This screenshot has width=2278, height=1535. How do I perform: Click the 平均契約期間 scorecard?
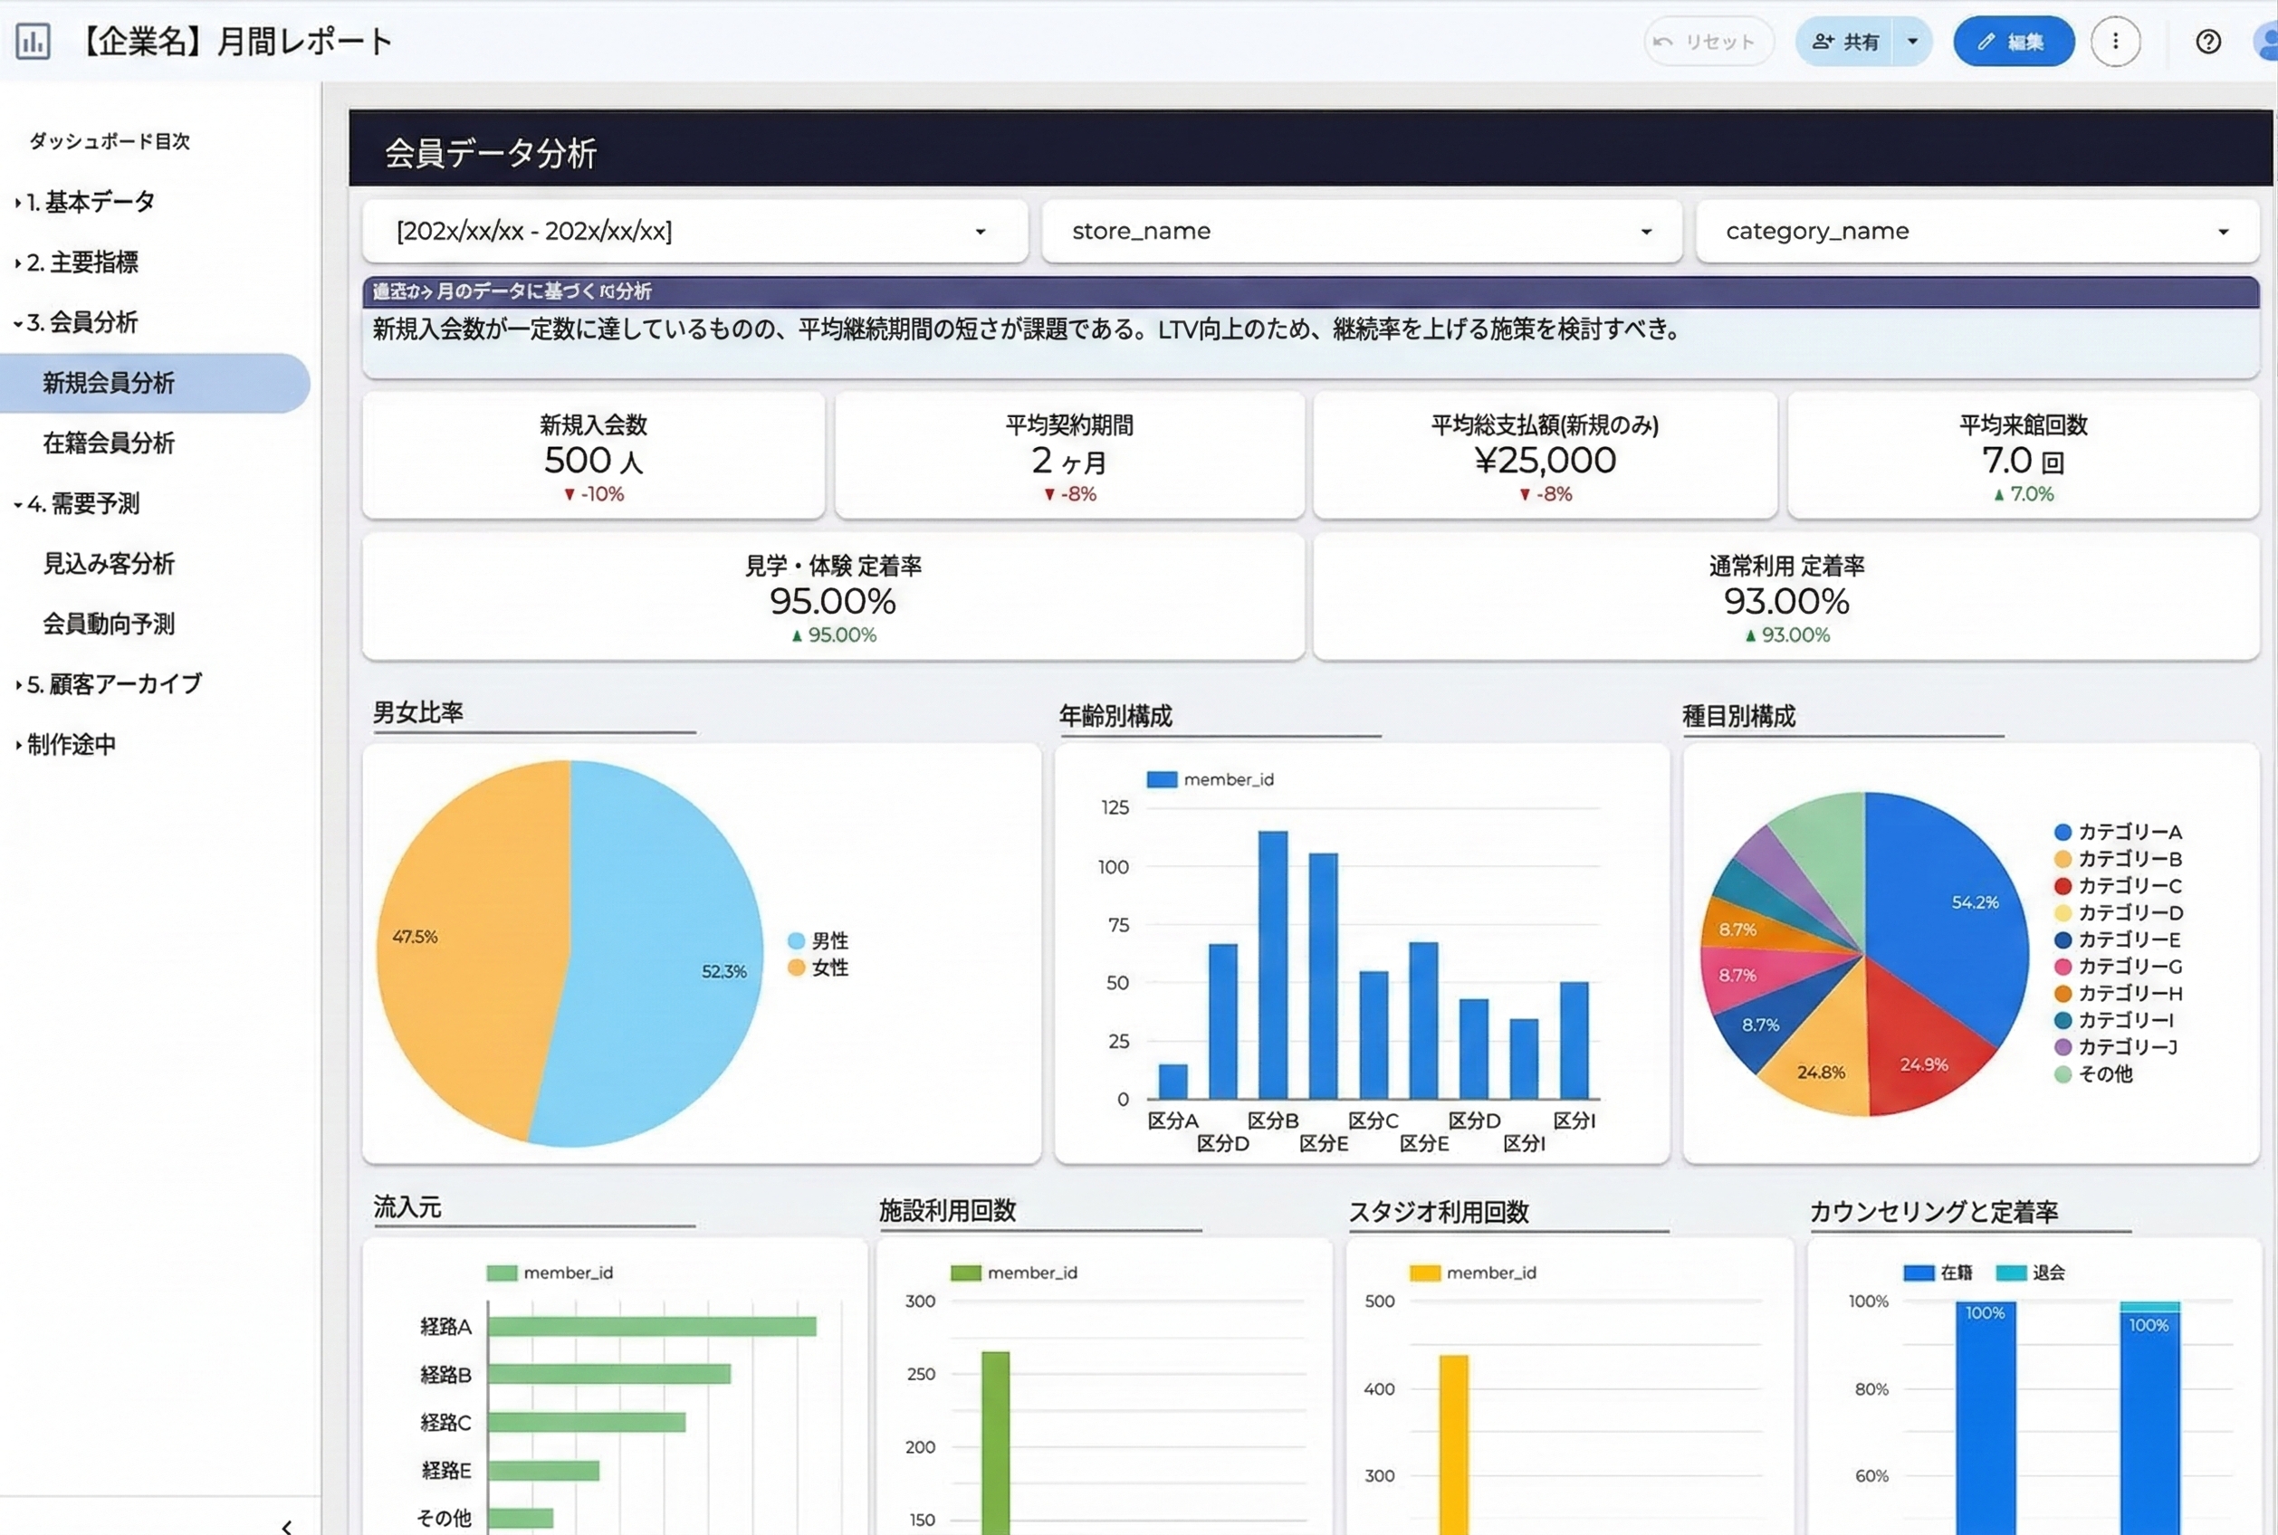pyautogui.click(x=1069, y=456)
